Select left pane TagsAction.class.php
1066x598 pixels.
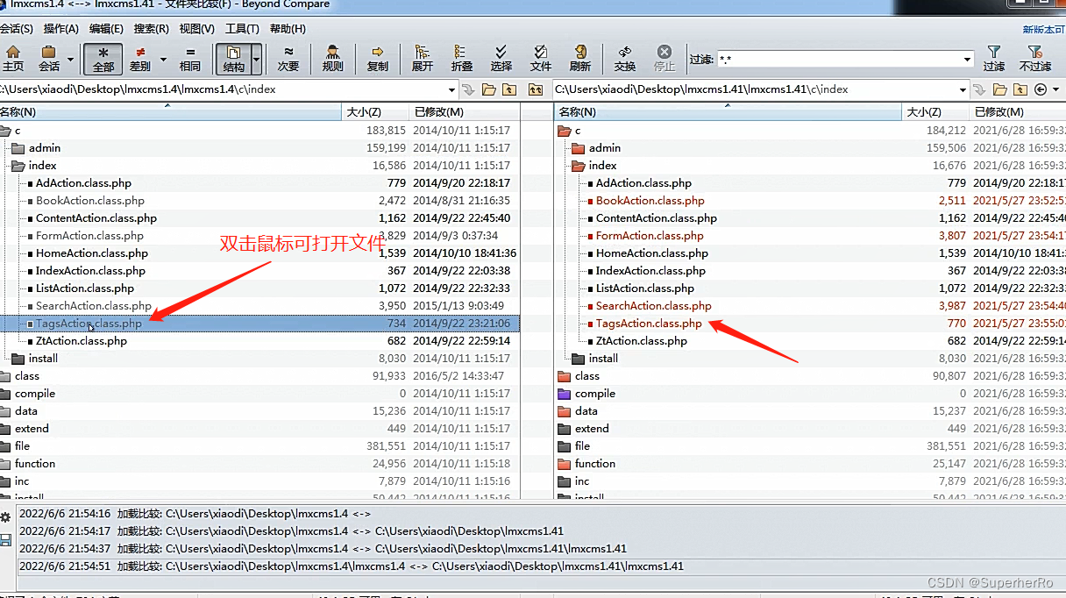tap(259, 324)
